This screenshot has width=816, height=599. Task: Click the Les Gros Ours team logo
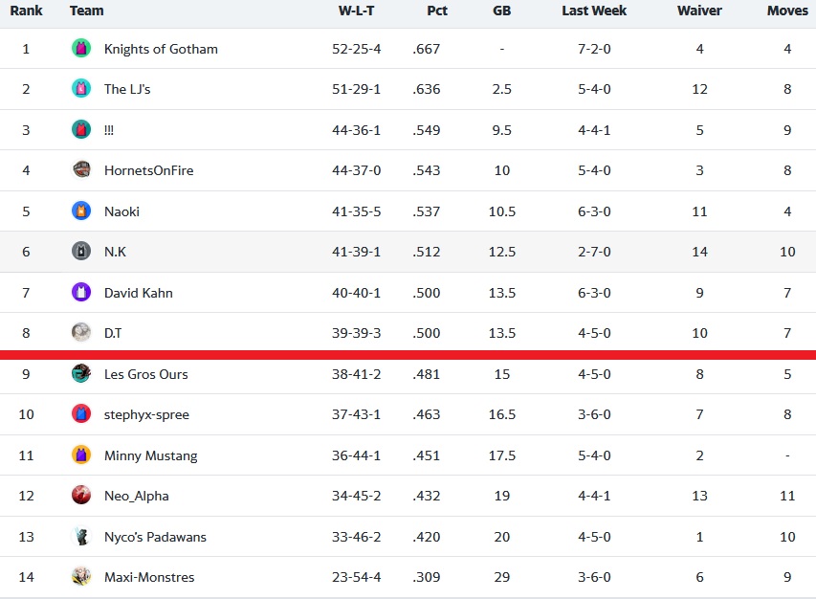tap(81, 374)
